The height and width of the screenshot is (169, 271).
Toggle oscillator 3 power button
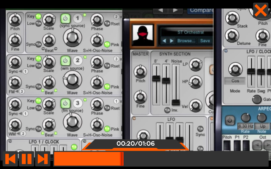(65, 103)
